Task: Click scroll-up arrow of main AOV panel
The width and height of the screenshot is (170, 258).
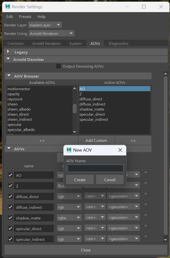Action: (x=165, y=74)
